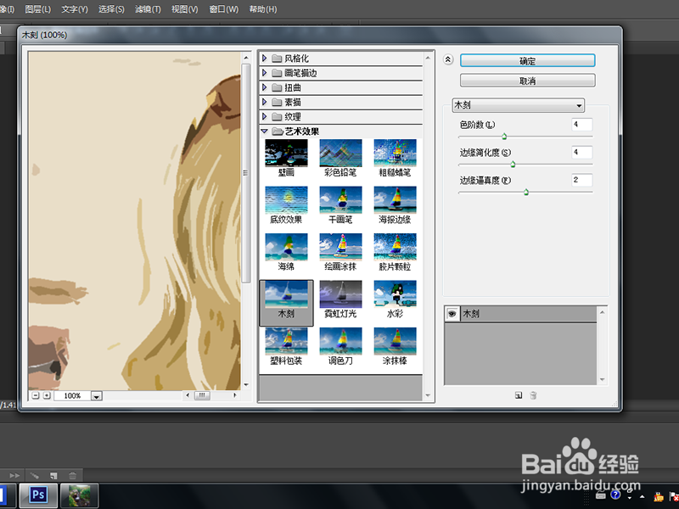This screenshot has height=509, width=679.
Task: Select the 木刻 (Cutout) filter thumbnail
Action: point(286,303)
